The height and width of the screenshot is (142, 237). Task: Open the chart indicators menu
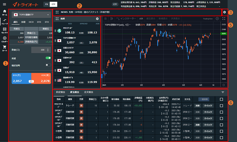tap(126, 19)
